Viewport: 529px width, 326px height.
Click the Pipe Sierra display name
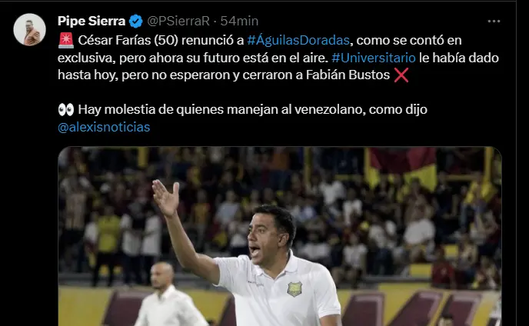[91, 22]
